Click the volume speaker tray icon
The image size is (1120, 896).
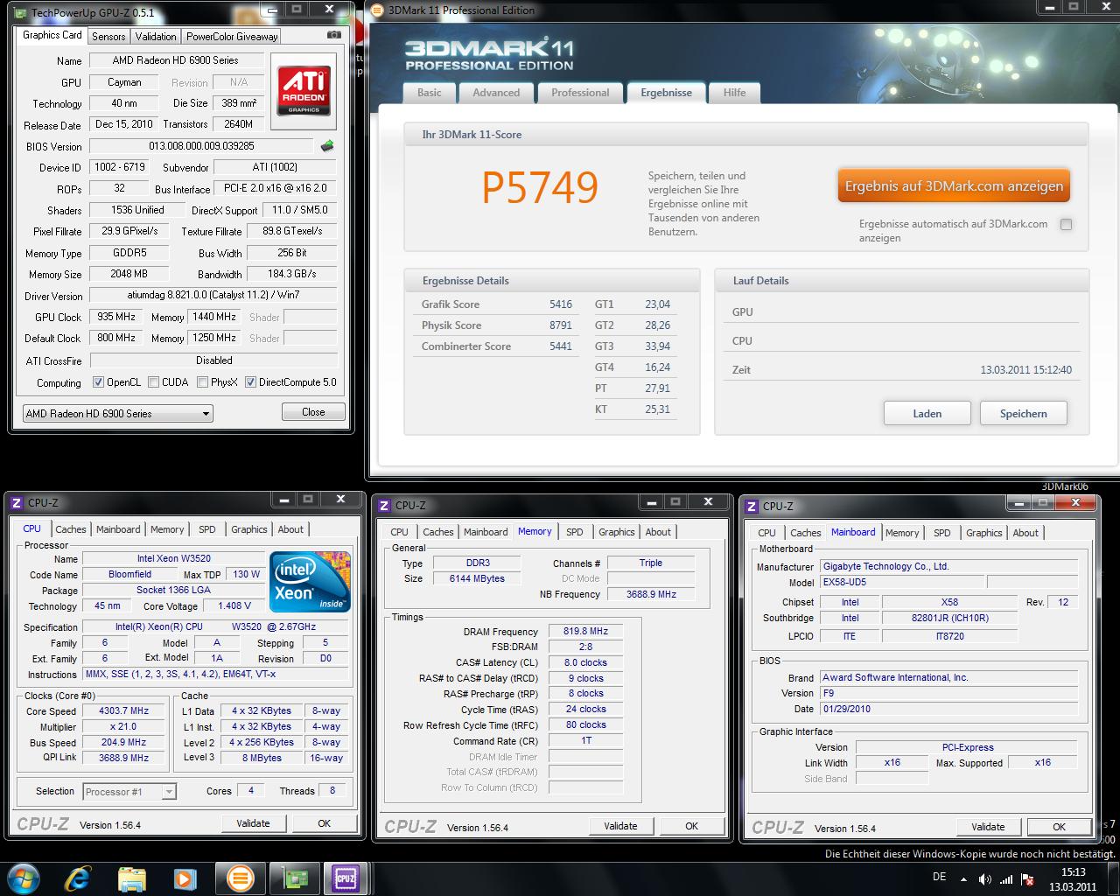coord(984,878)
